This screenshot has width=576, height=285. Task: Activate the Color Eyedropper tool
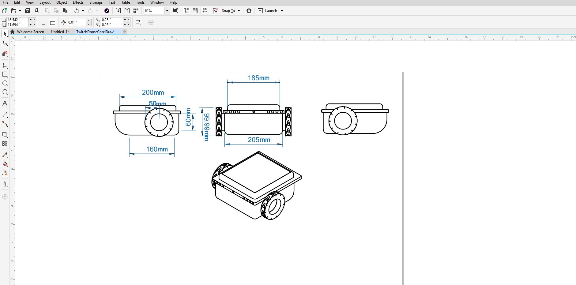pos(5,155)
